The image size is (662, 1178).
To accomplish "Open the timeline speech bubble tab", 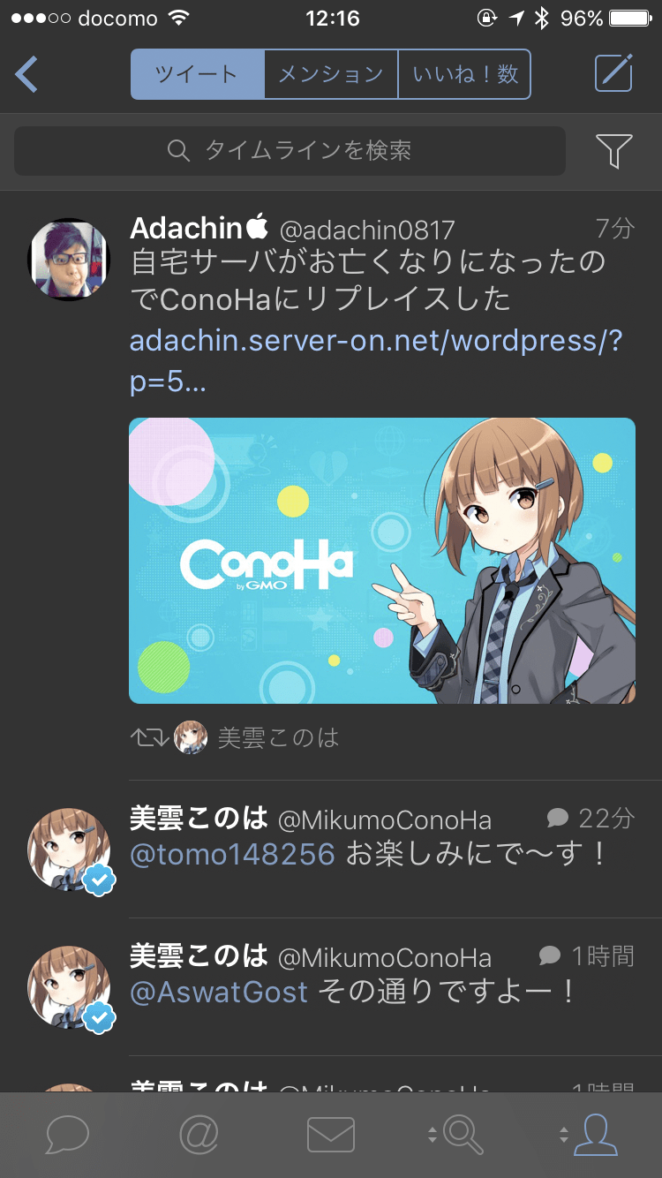I will [x=67, y=1135].
